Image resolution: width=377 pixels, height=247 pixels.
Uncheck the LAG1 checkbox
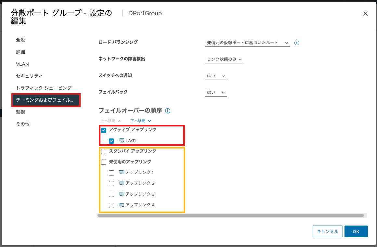111,140
